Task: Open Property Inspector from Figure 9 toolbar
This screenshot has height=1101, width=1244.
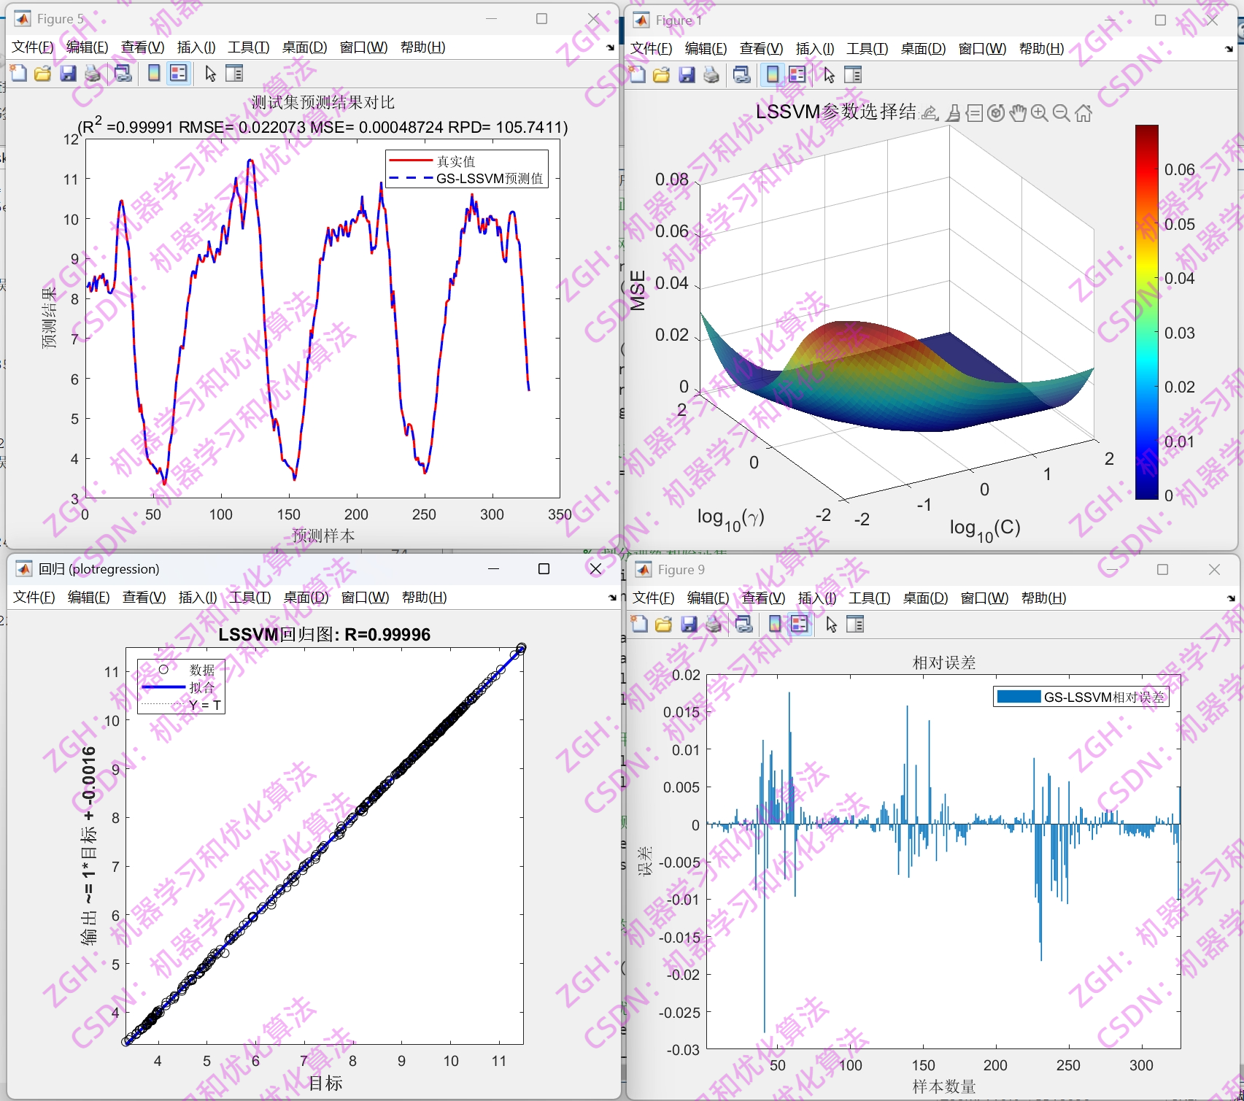Action: pos(855,624)
